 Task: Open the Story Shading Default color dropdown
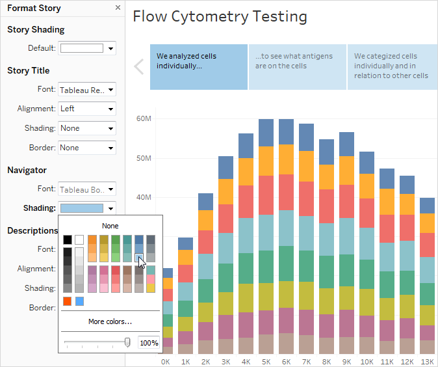tap(111, 48)
